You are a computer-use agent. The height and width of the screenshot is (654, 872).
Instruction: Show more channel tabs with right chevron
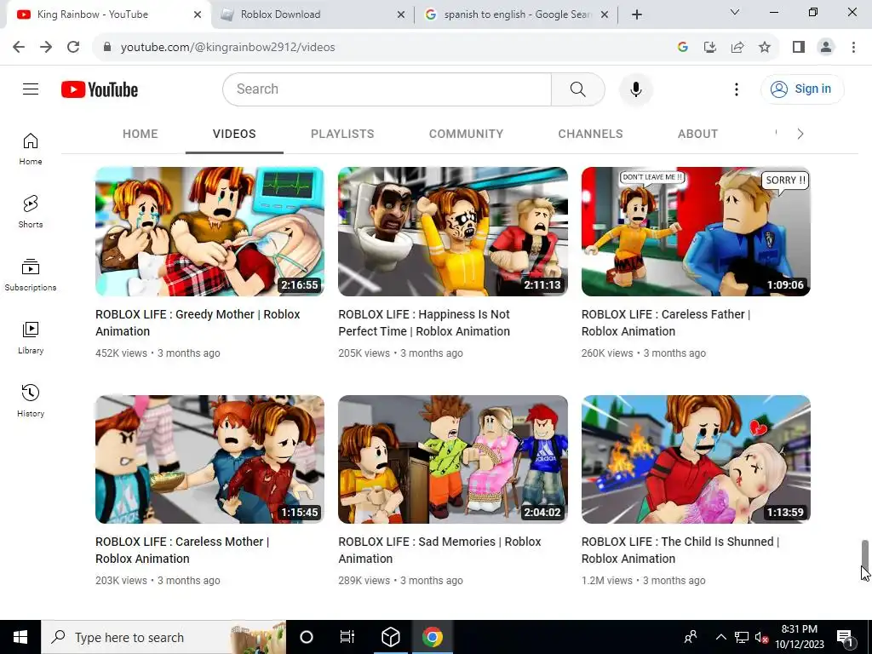click(x=800, y=134)
